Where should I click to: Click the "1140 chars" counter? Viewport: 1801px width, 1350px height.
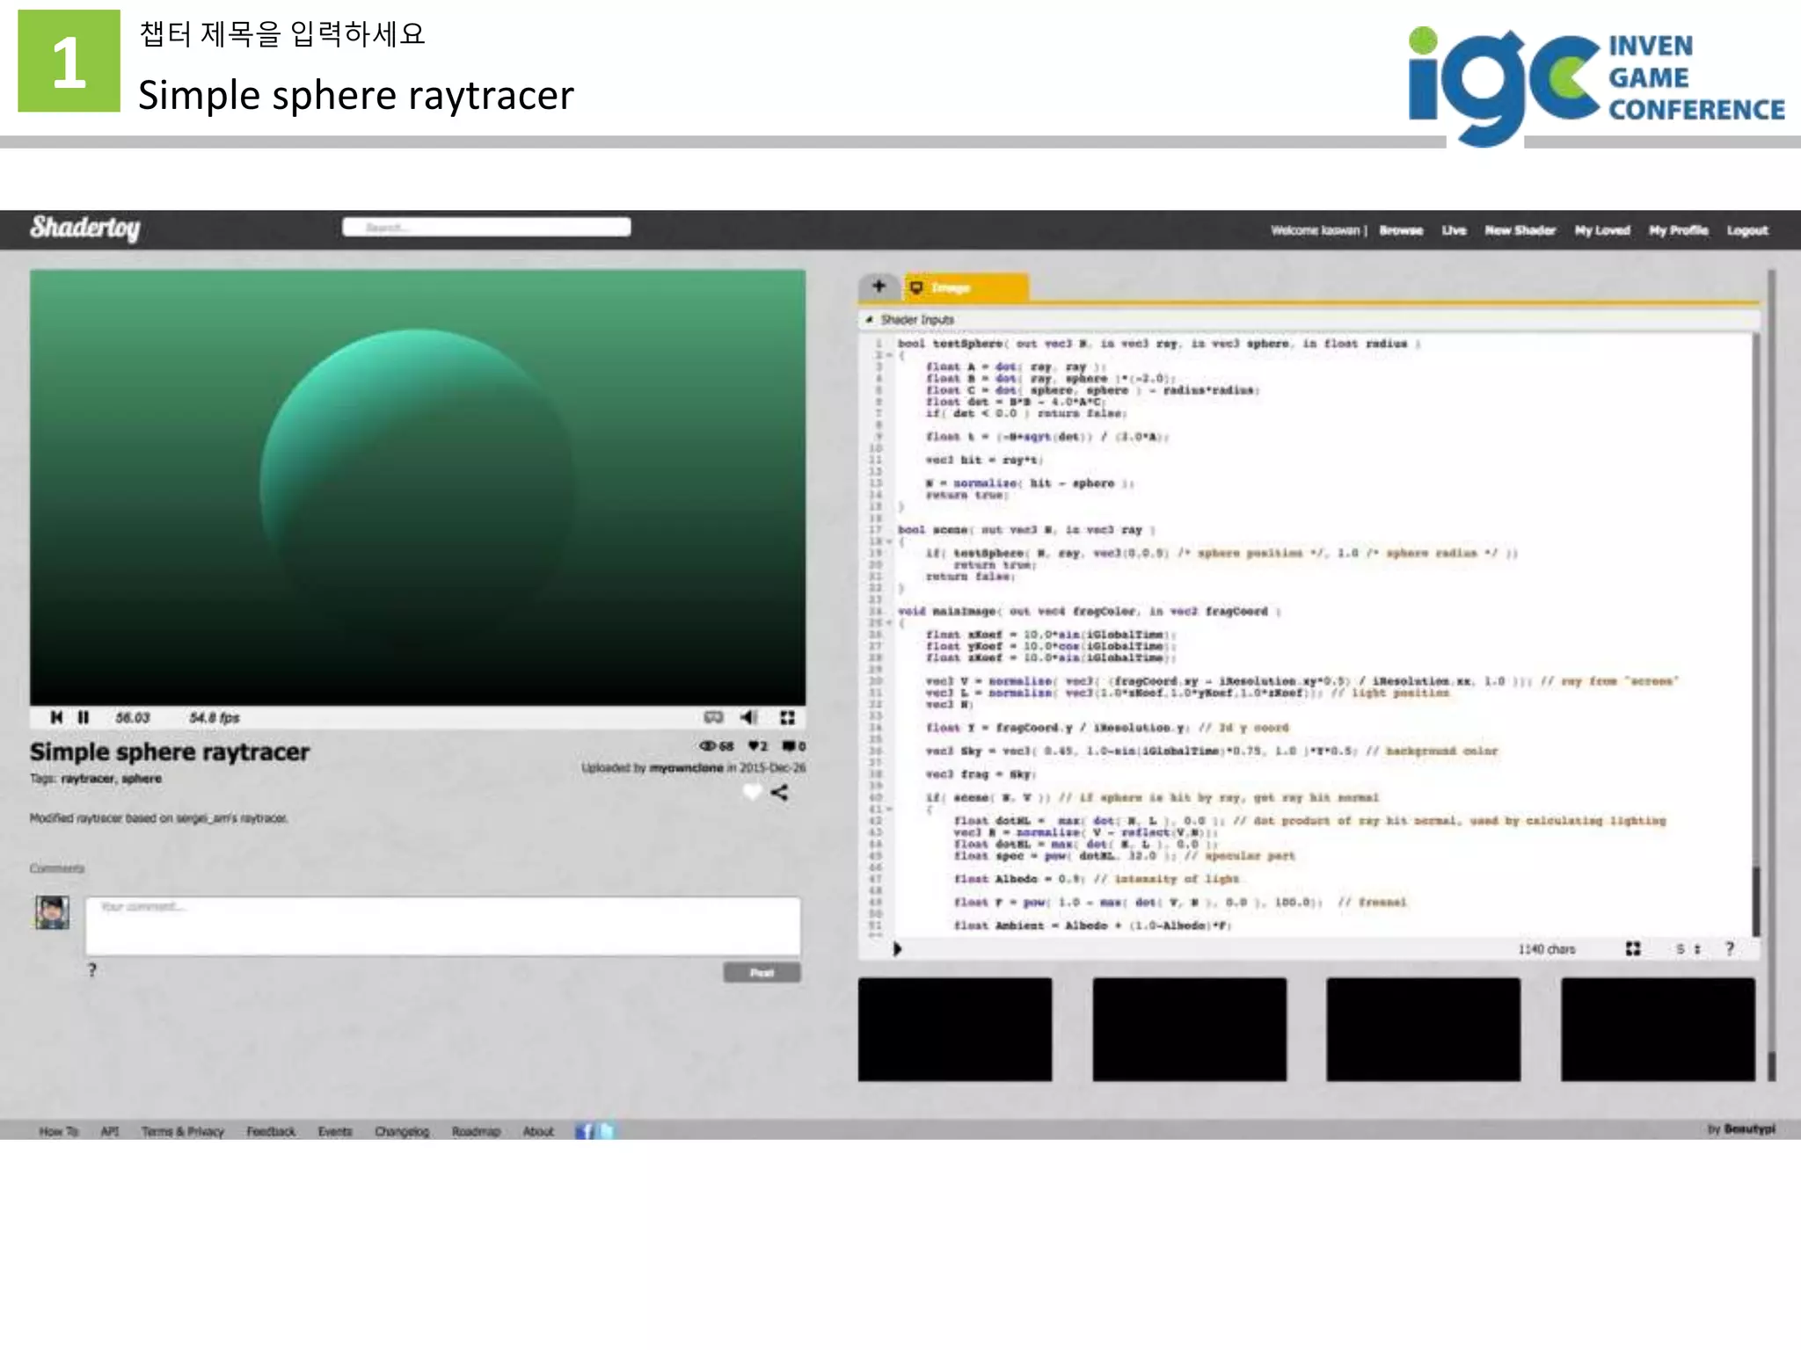(1546, 949)
